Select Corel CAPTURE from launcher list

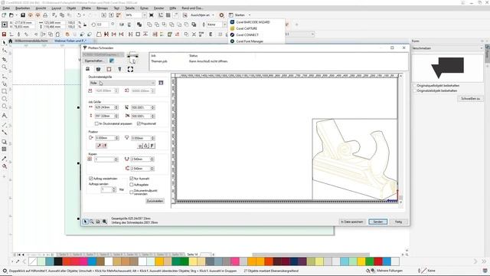(x=247, y=28)
